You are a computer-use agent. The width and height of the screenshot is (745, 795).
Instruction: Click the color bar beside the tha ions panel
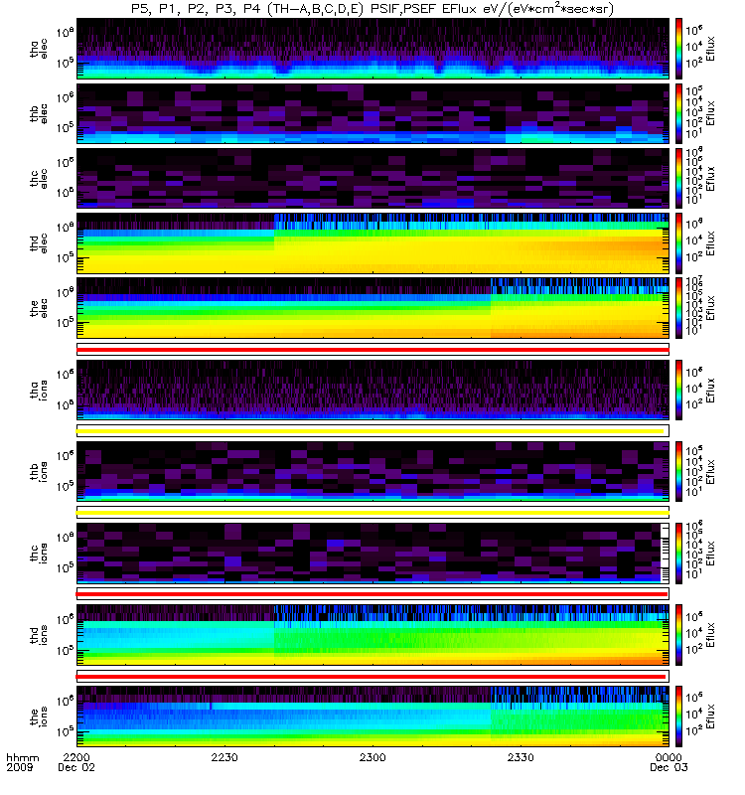click(x=678, y=391)
